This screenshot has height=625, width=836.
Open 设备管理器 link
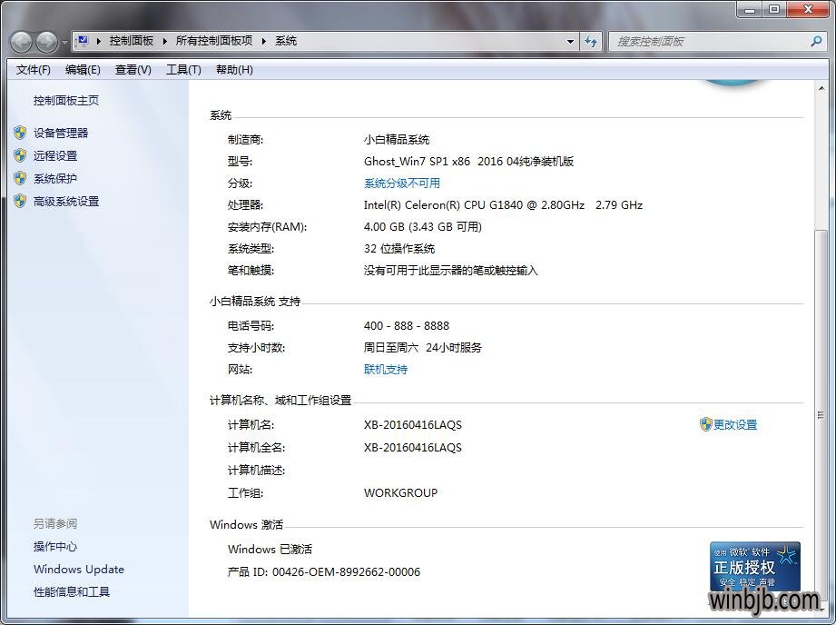tap(61, 133)
